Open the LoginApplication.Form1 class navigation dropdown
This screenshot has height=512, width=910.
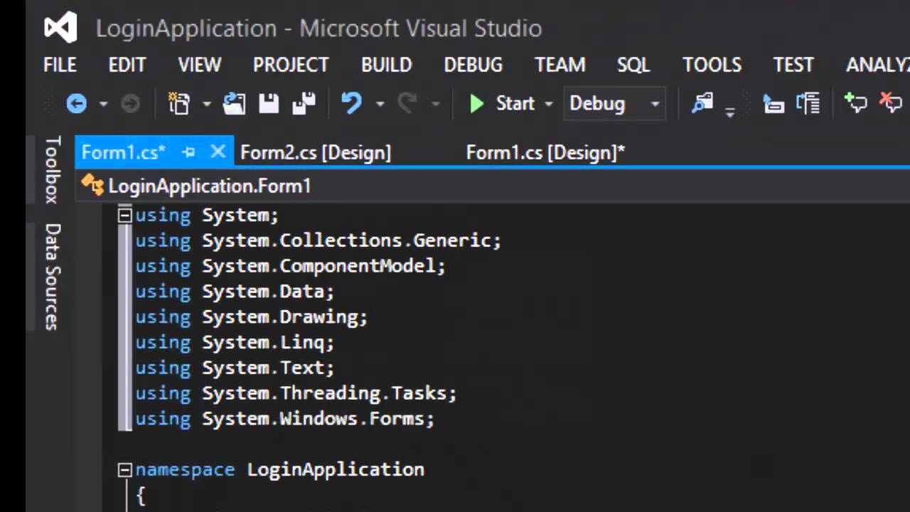[x=492, y=186]
